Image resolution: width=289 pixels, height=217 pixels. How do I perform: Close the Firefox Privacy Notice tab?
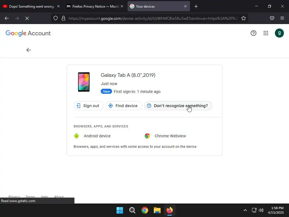[122, 6]
